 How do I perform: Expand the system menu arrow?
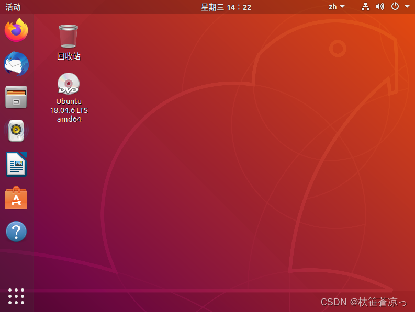407,7
